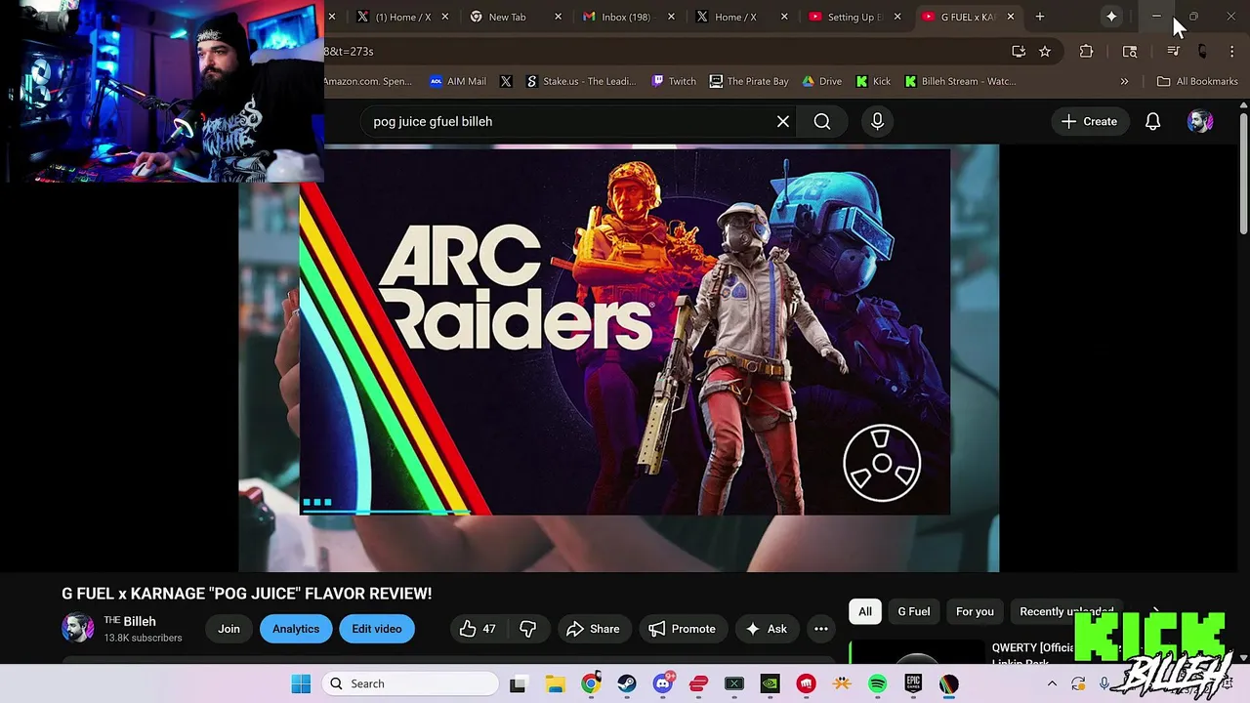
Task: Open the Kick bookmark
Action: click(x=873, y=81)
